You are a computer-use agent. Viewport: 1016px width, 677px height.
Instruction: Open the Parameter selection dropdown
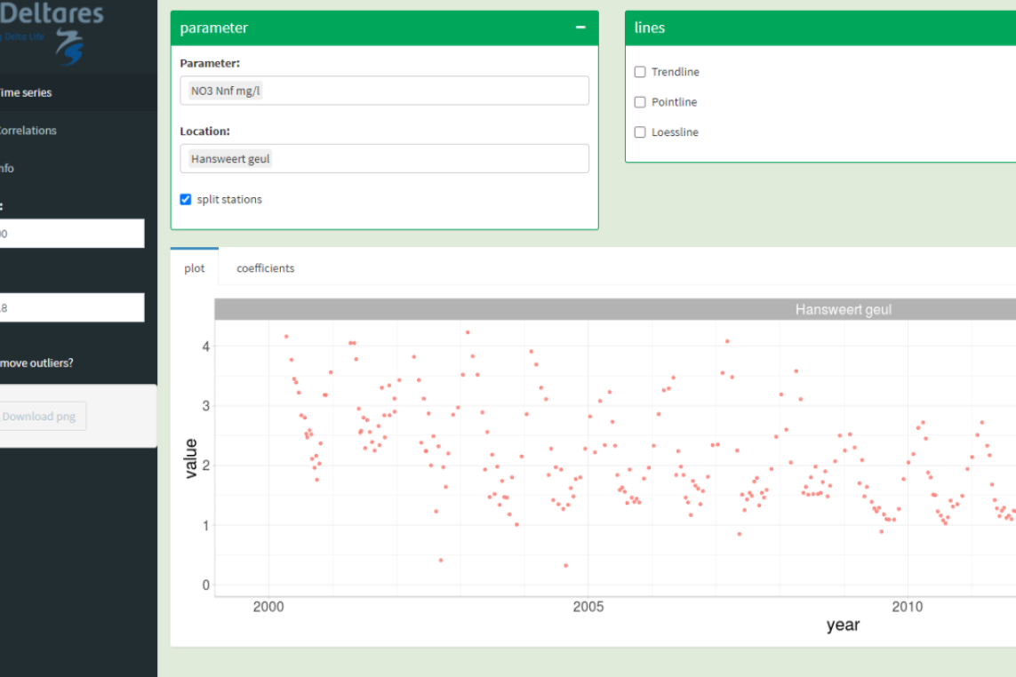384,91
